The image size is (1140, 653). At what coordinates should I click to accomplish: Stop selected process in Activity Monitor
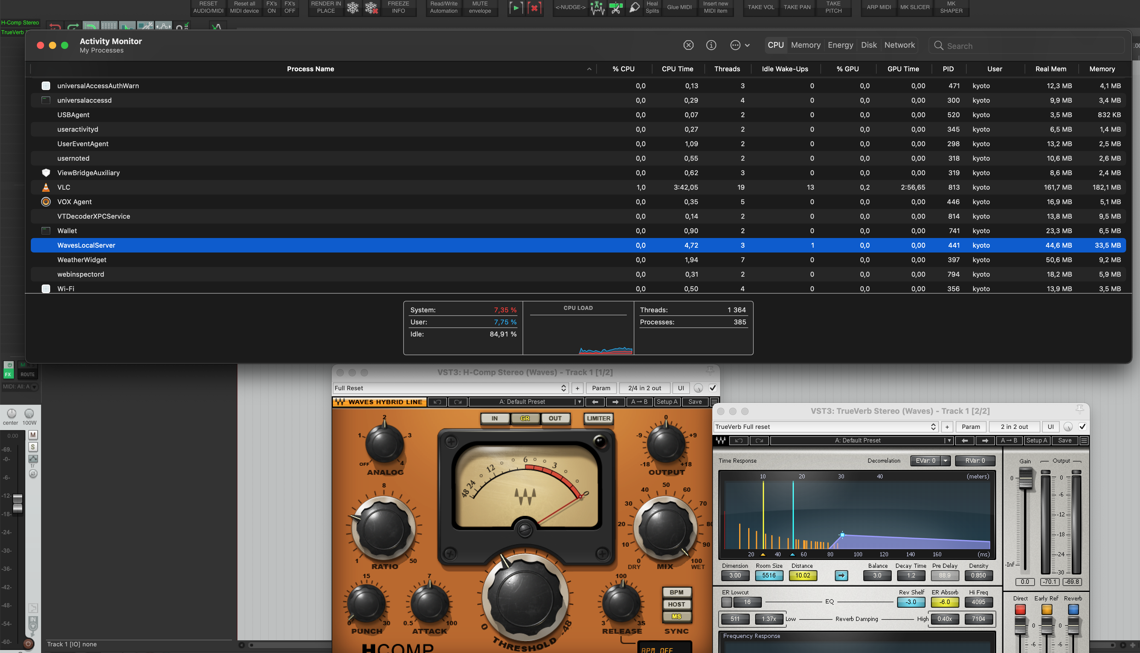[x=688, y=45]
